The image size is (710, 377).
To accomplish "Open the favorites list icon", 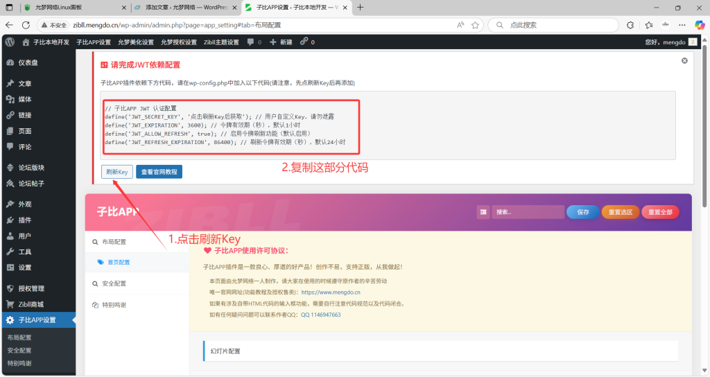I will point(649,25).
